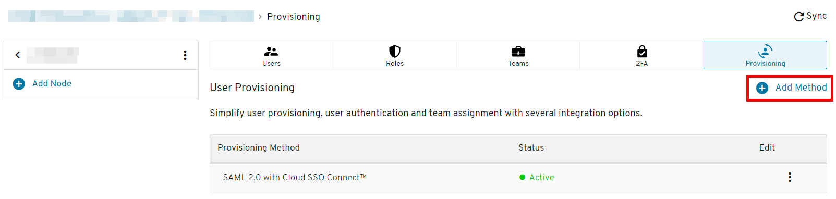Open the Users tab icon
Image resolution: width=836 pixels, height=199 pixels.
tap(271, 52)
